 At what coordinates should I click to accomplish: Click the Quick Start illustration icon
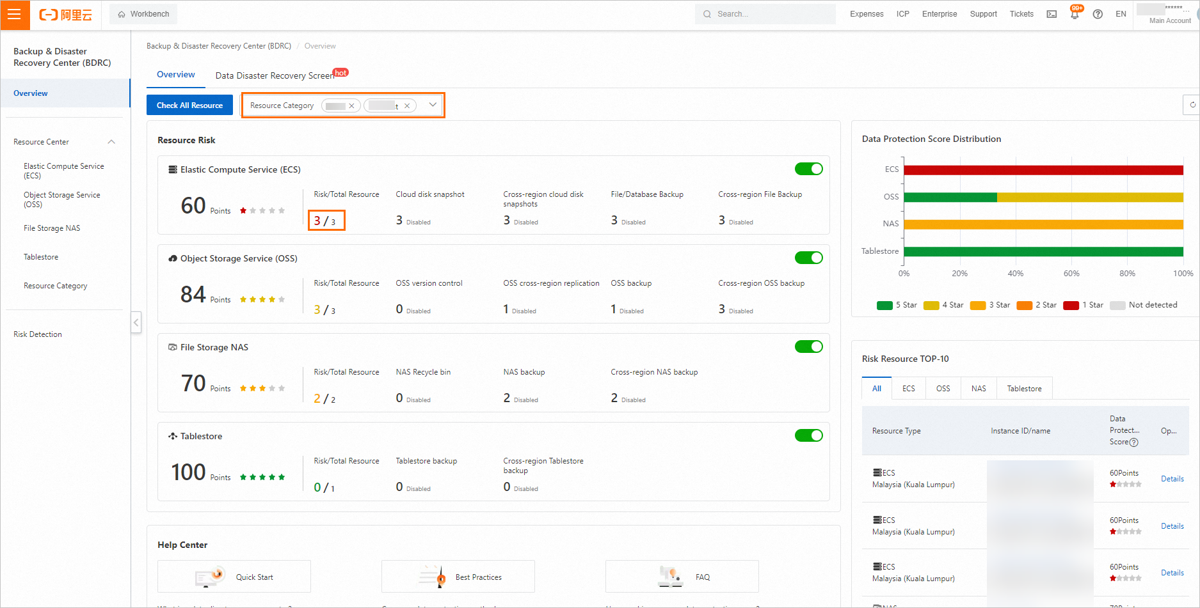tap(211, 576)
